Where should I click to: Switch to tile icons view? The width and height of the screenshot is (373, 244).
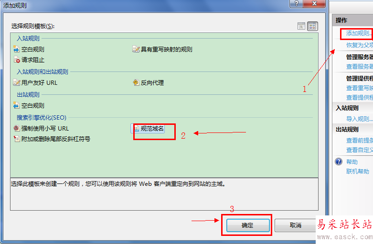coord(312,26)
